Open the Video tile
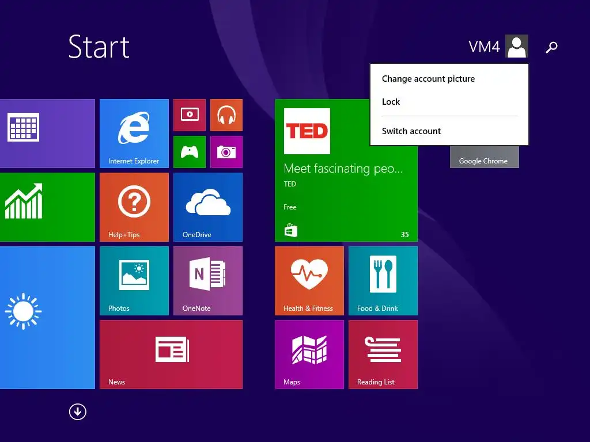 pyautogui.click(x=190, y=115)
